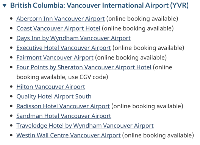The width and height of the screenshot is (200, 145).
Task: Follow Travelodge Hotel by Wyndham link
Action: [x=85, y=126]
